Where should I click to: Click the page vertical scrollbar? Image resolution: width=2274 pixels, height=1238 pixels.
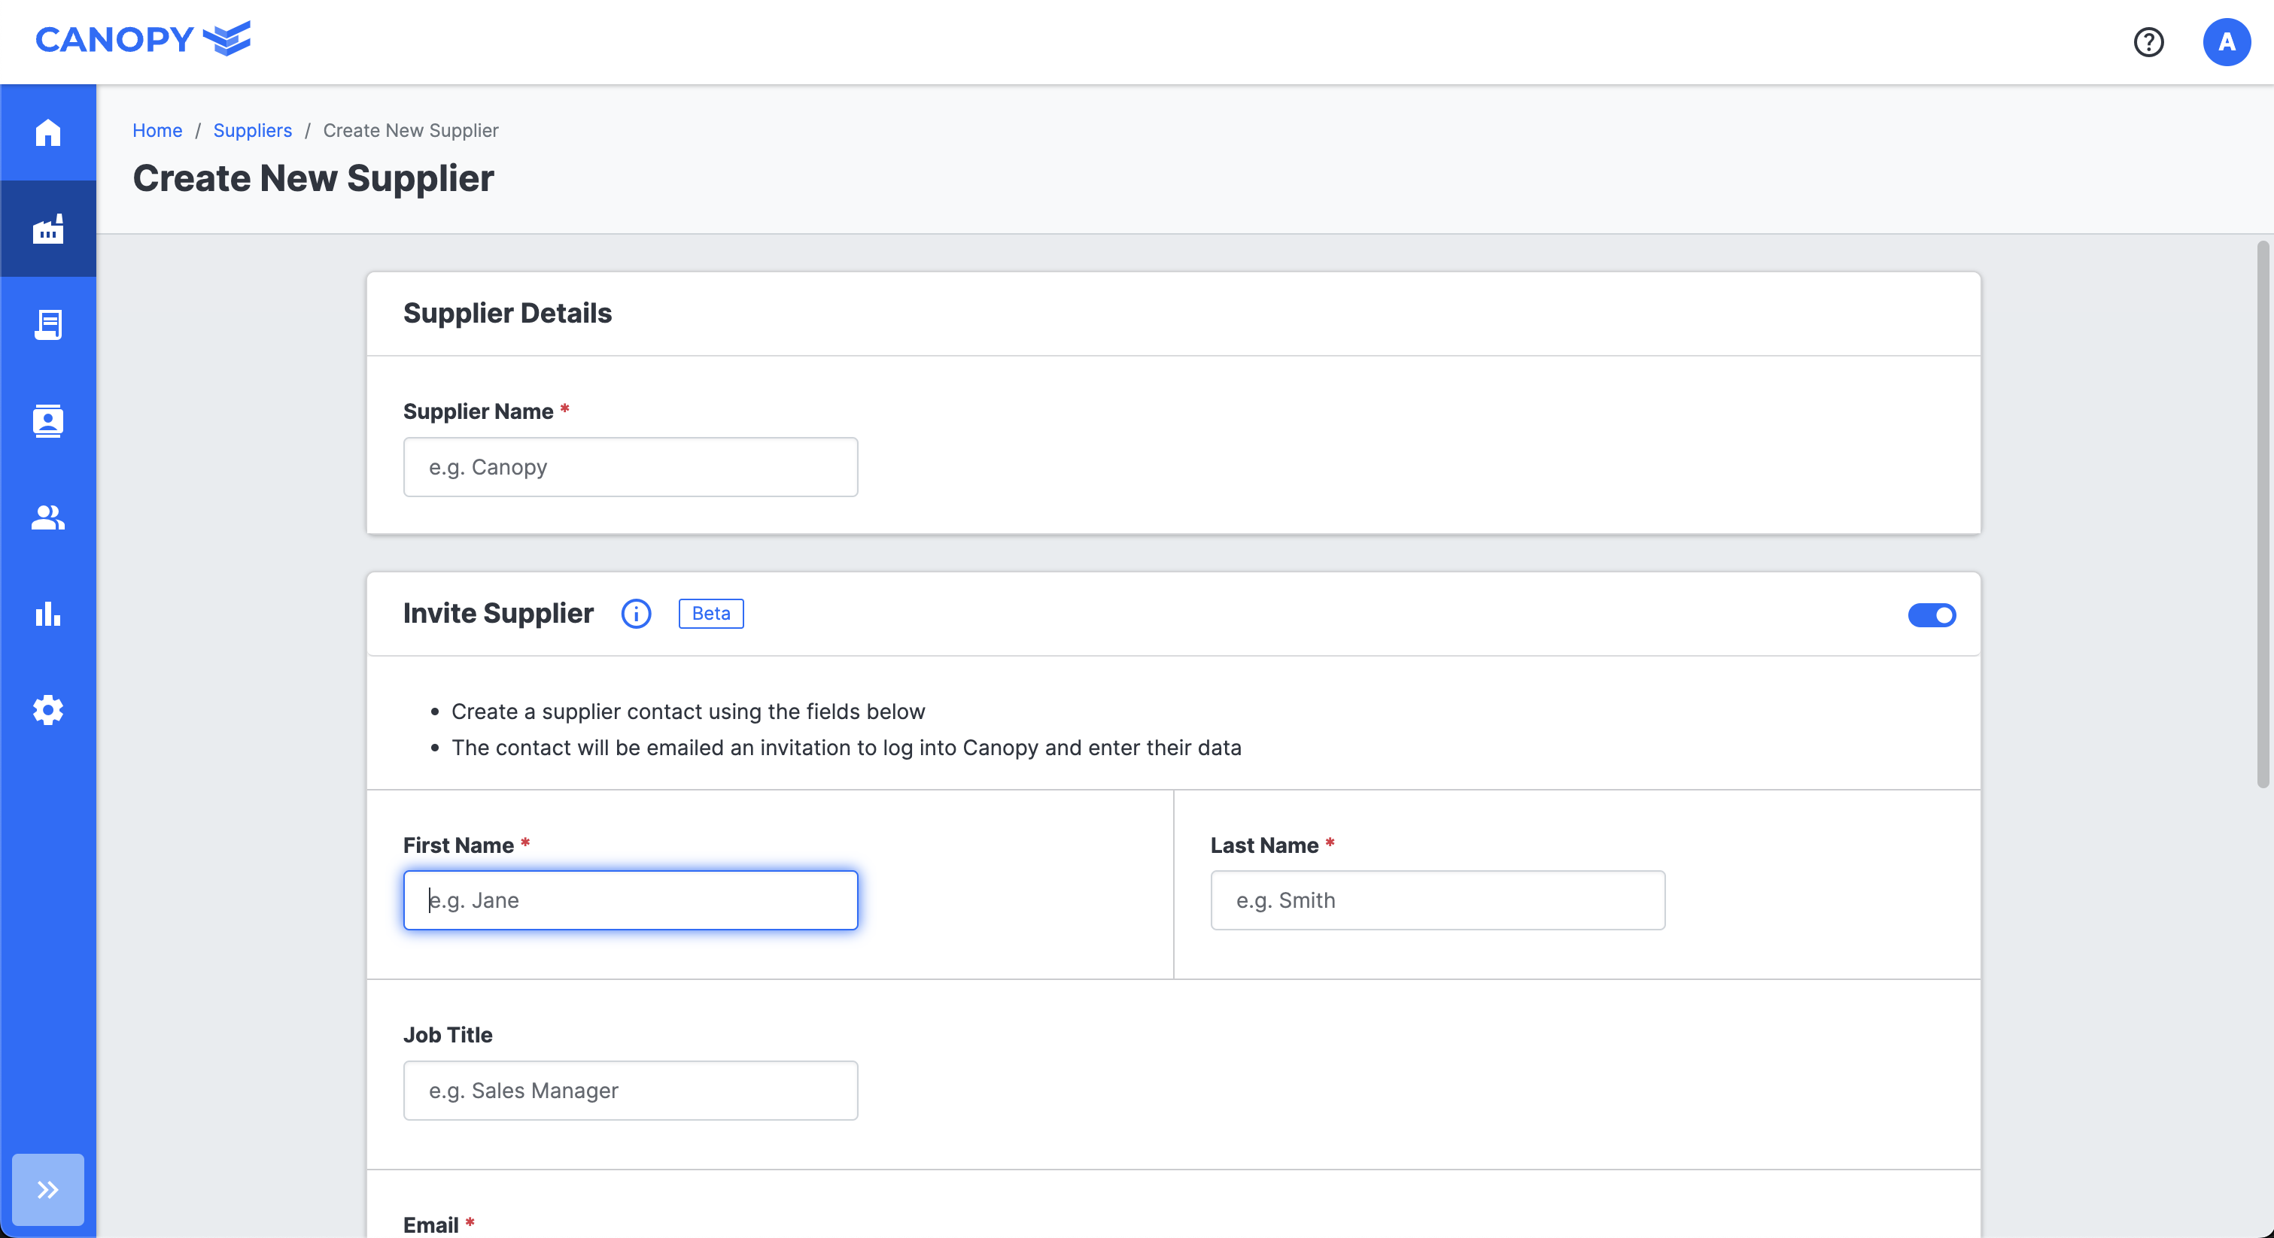[x=2263, y=514]
